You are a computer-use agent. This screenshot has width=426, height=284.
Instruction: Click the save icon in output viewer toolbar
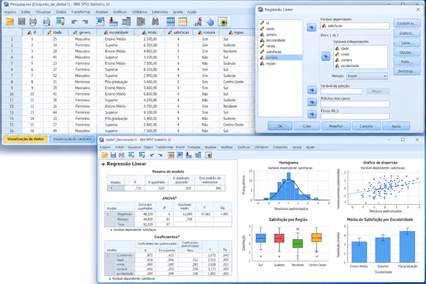click(113, 155)
